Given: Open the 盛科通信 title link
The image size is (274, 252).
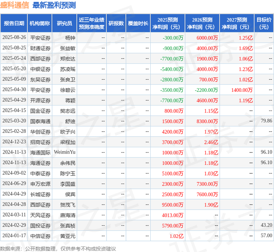Looking at the screenshot, I should [x=14, y=5].
